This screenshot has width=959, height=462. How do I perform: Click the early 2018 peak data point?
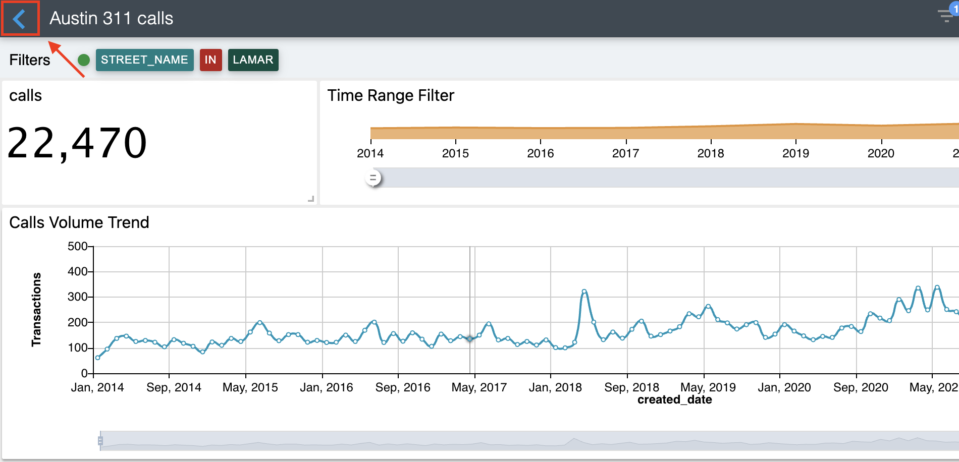[584, 292]
